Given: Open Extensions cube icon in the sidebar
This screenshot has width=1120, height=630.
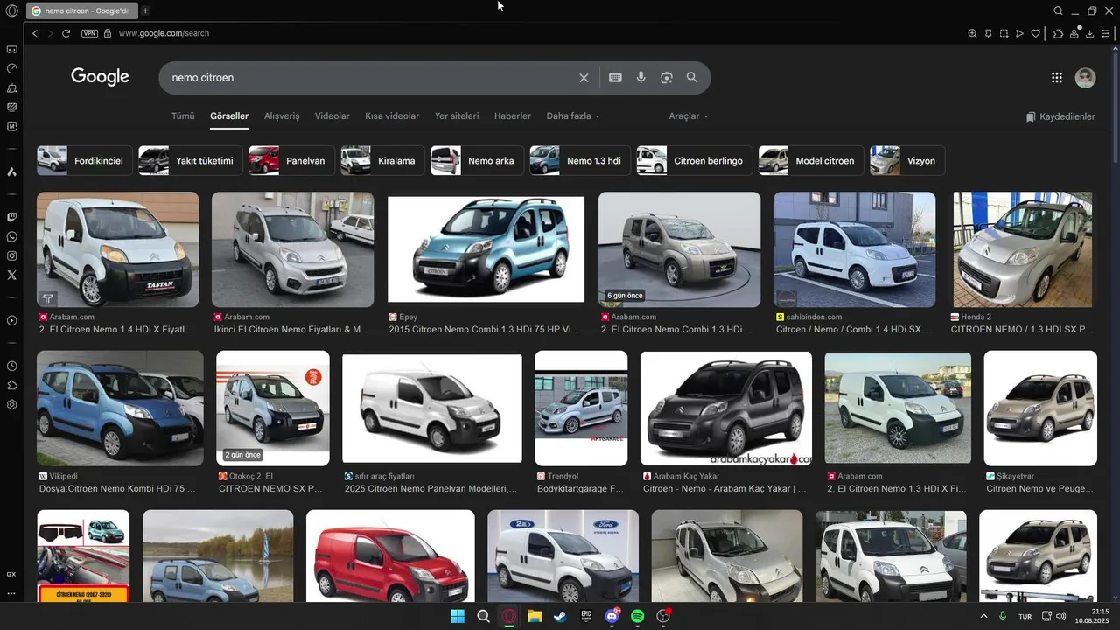Looking at the screenshot, I should click(x=11, y=385).
